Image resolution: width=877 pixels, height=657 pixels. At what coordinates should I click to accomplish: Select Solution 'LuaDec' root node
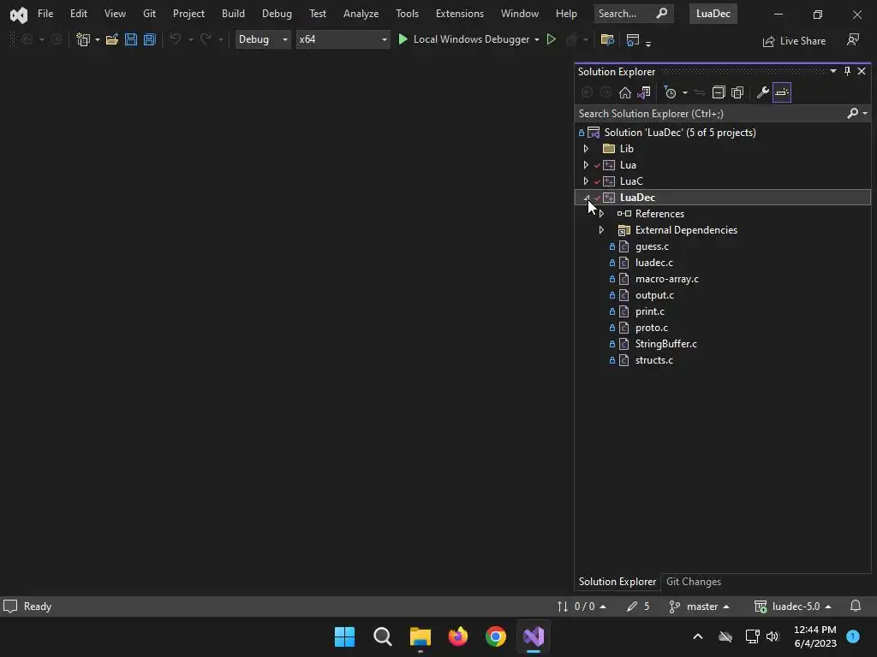680,133
